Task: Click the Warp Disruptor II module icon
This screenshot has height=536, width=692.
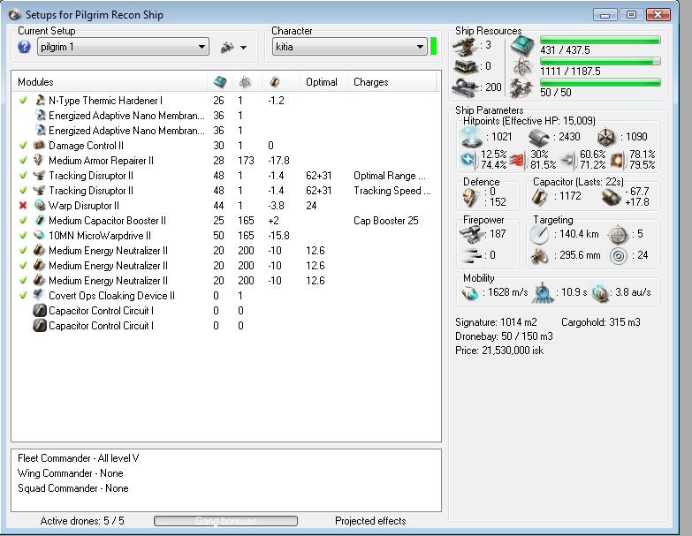Action: (x=39, y=206)
